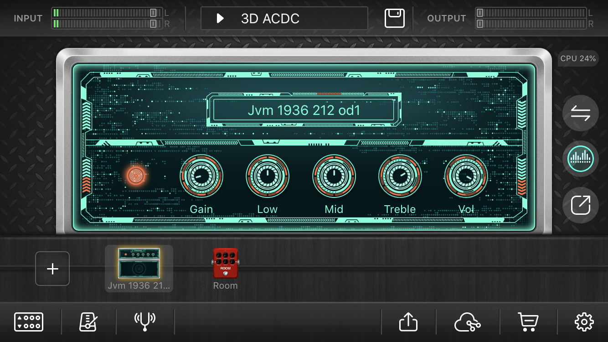Adjust the Vol knob
This screenshot has height=342, width=608.
(466, 176)
